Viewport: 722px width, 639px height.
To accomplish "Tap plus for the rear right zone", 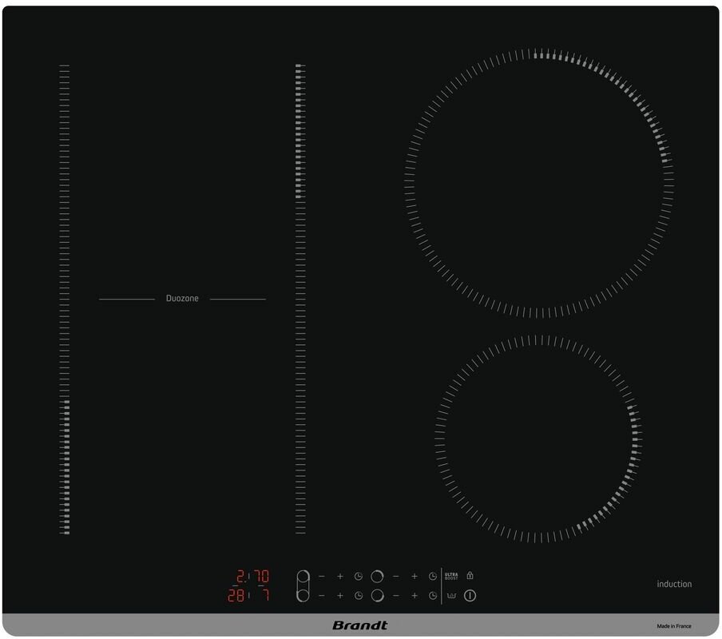I will point(415,577).
